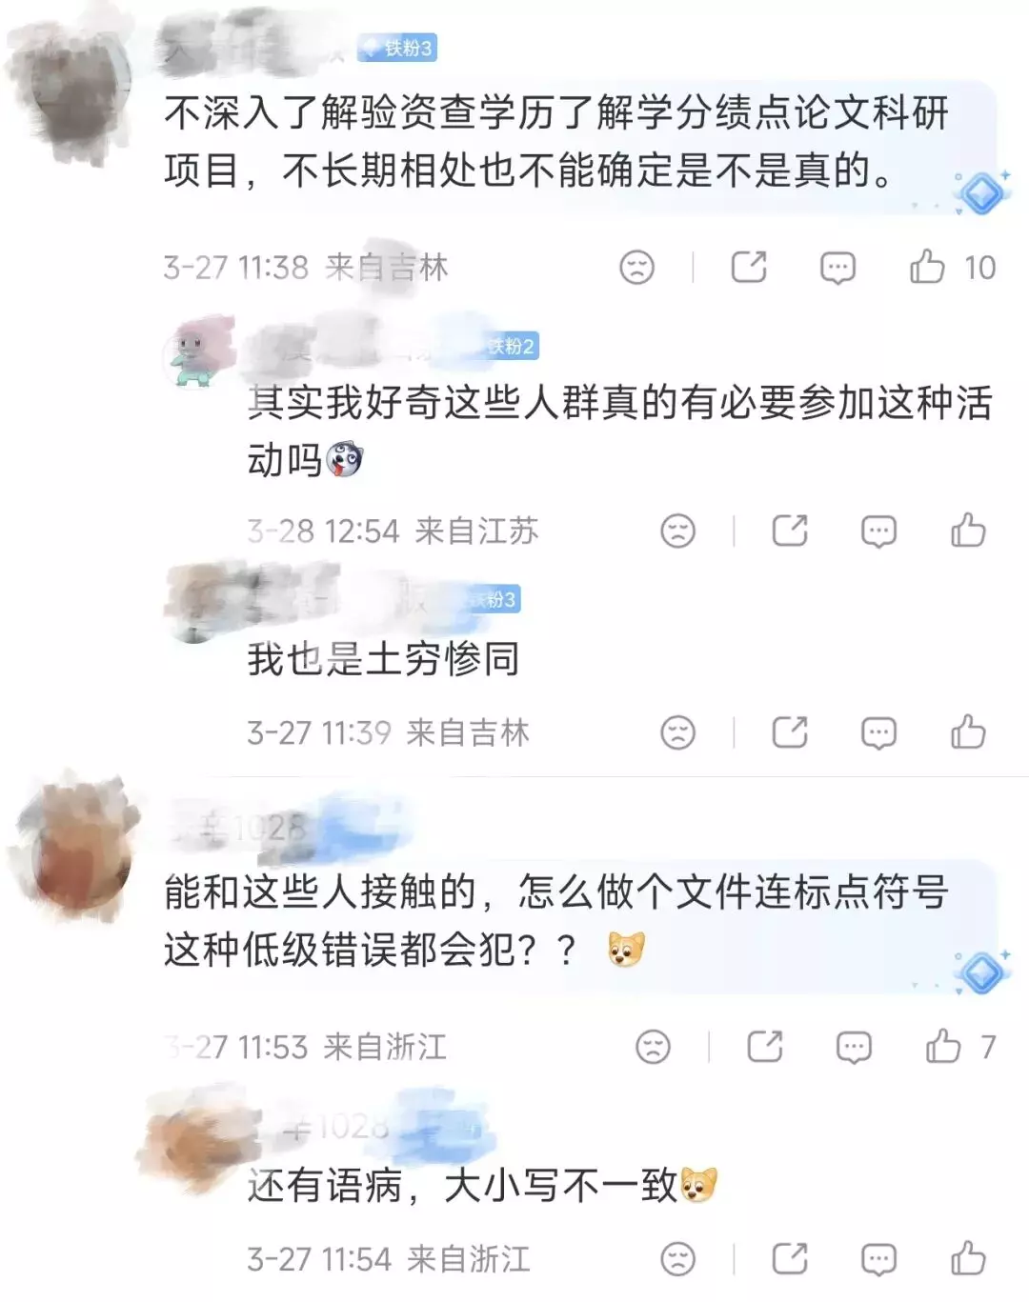Share the 3-27 11:39 Jilin reply
The width and height of the screenshot is (1029, 1302).
pos(790,732)
